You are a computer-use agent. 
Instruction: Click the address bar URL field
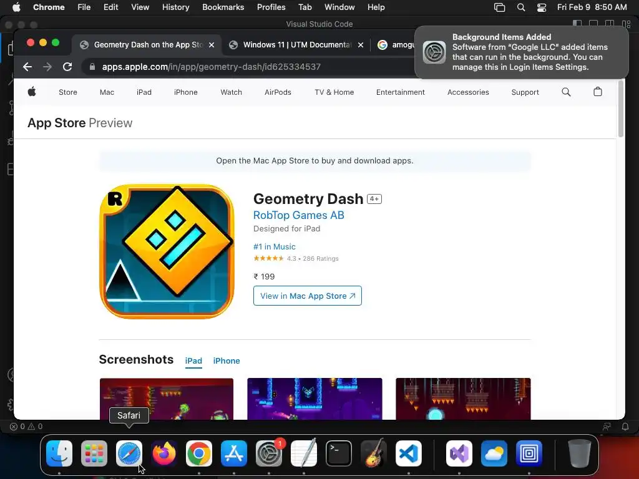248,67
